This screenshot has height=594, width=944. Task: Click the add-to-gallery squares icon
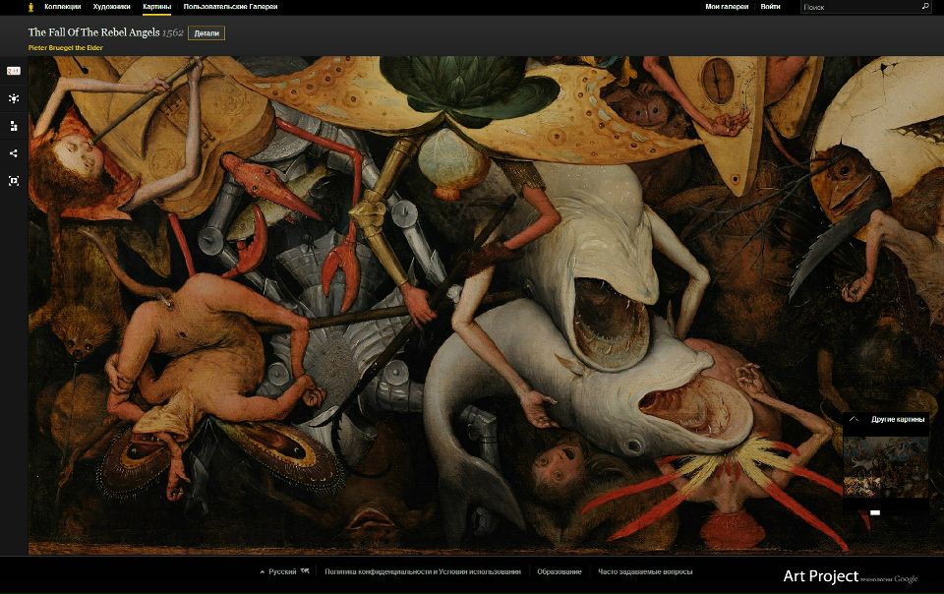click(14, 126)
